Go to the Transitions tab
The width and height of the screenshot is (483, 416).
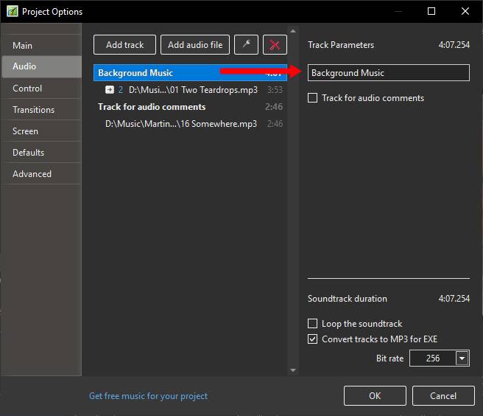click(x=41, y=110)
